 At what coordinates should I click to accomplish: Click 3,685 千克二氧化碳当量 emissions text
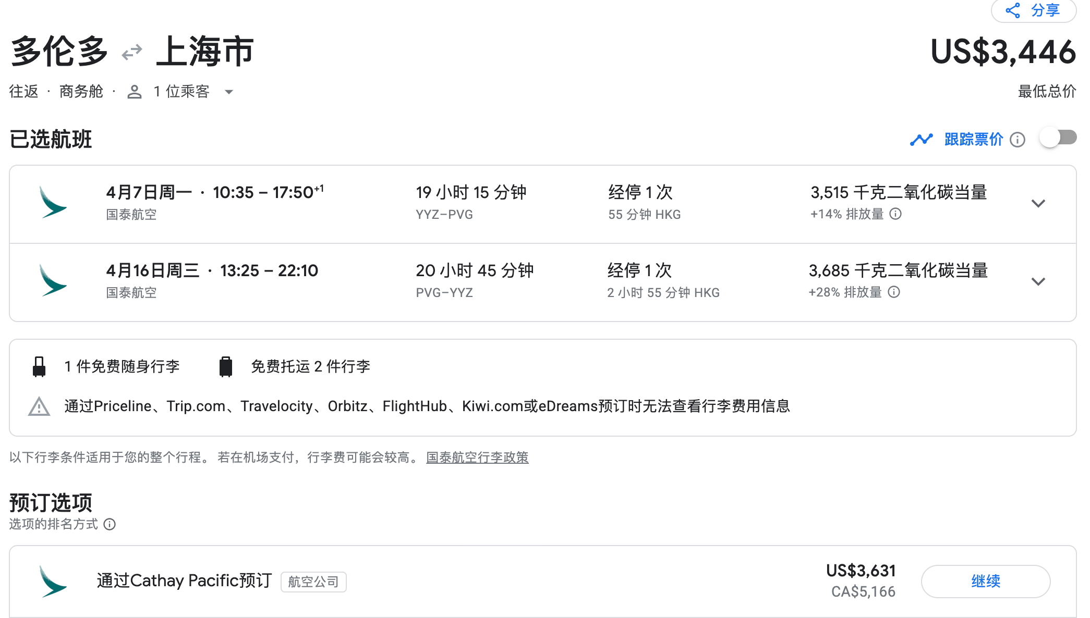coord(899,271)
